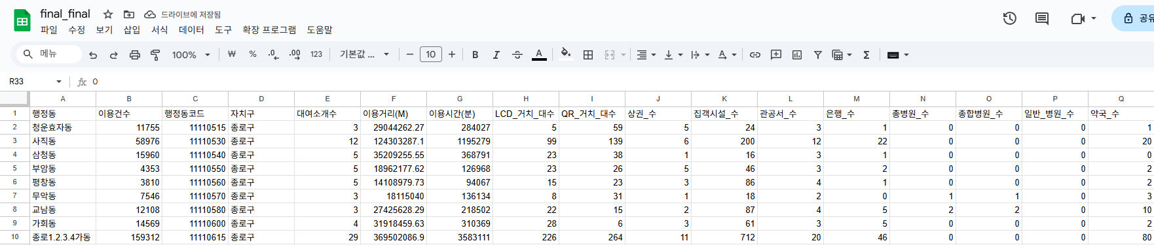Open the 수정 menu

click(x=77, y=30)
